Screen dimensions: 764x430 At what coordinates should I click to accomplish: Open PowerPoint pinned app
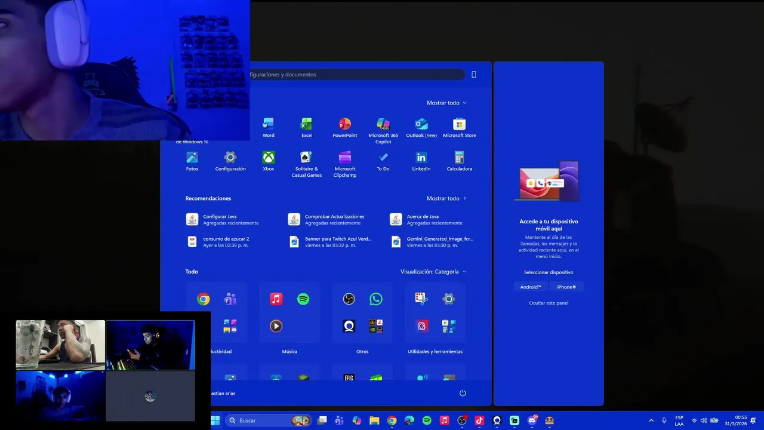[x=345, y=128]
